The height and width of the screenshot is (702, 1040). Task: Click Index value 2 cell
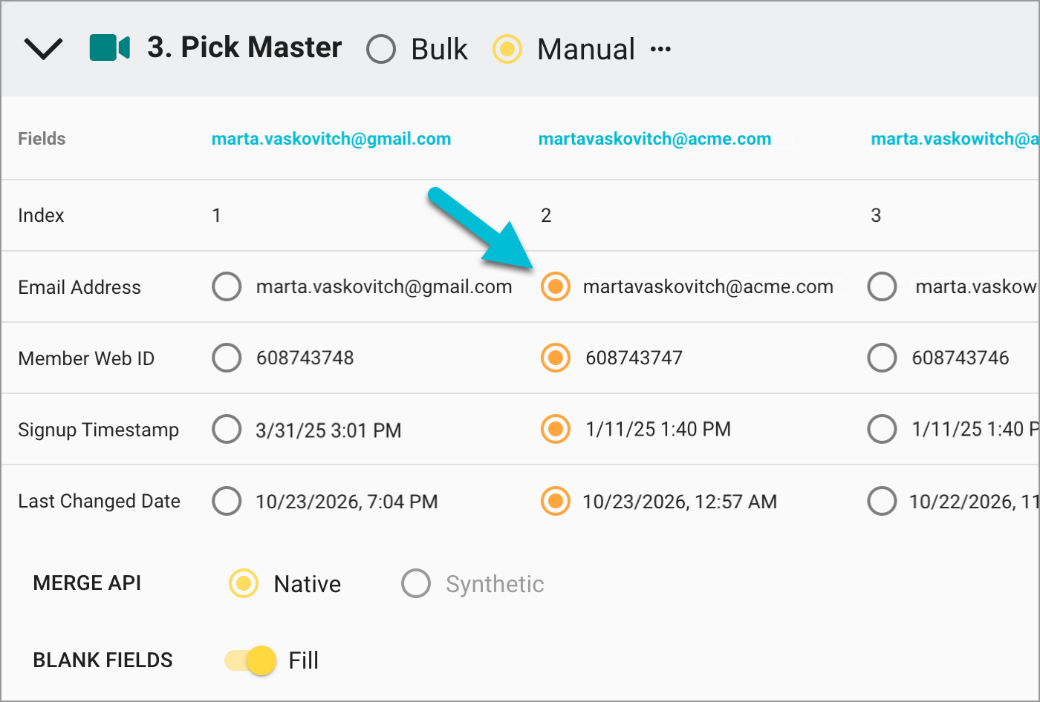click(x=546, y=215)
